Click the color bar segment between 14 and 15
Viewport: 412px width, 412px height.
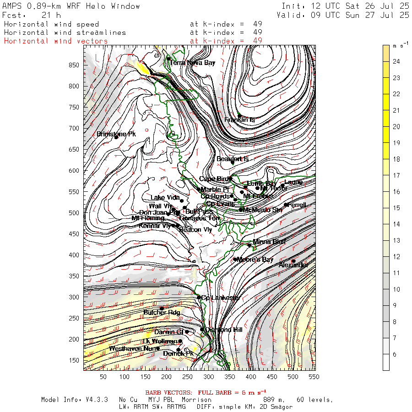[386, 216]
